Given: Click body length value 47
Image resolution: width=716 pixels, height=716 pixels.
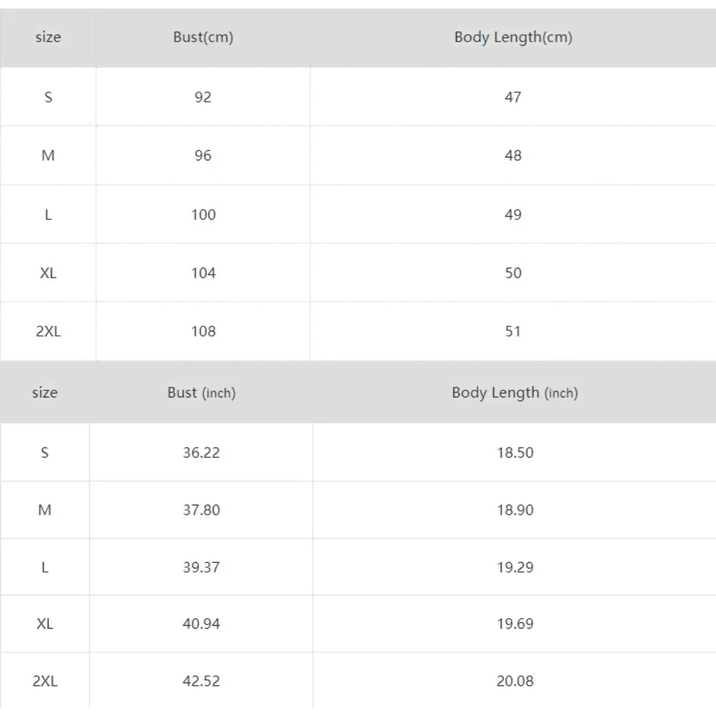Looking at the screenshot, I should click(x=513, y=97).
